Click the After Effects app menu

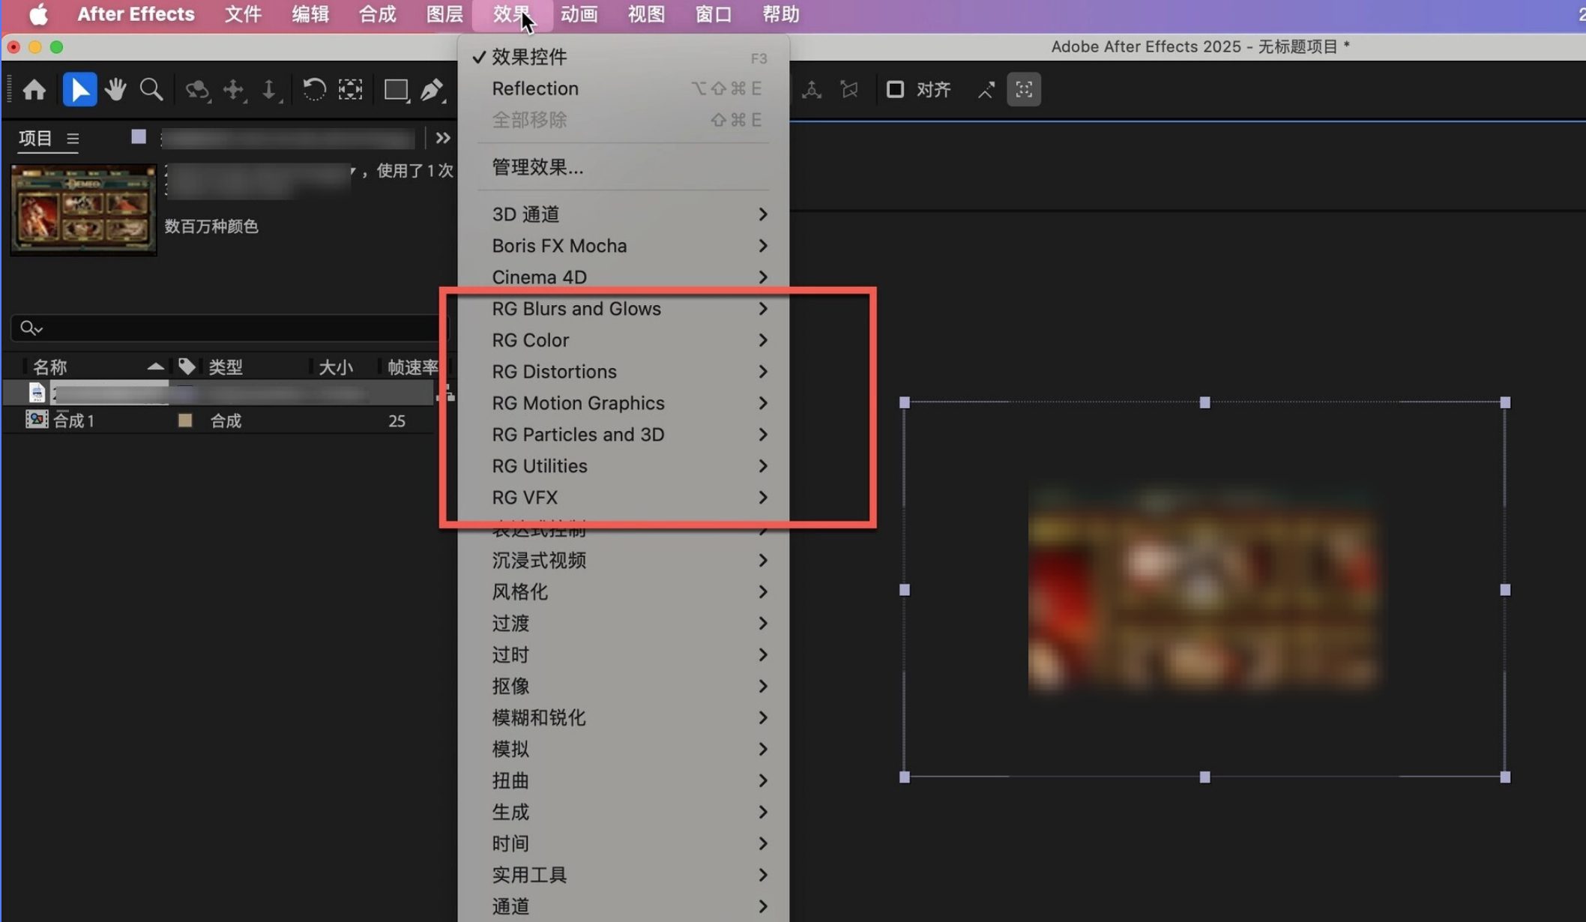pos(136,14)
